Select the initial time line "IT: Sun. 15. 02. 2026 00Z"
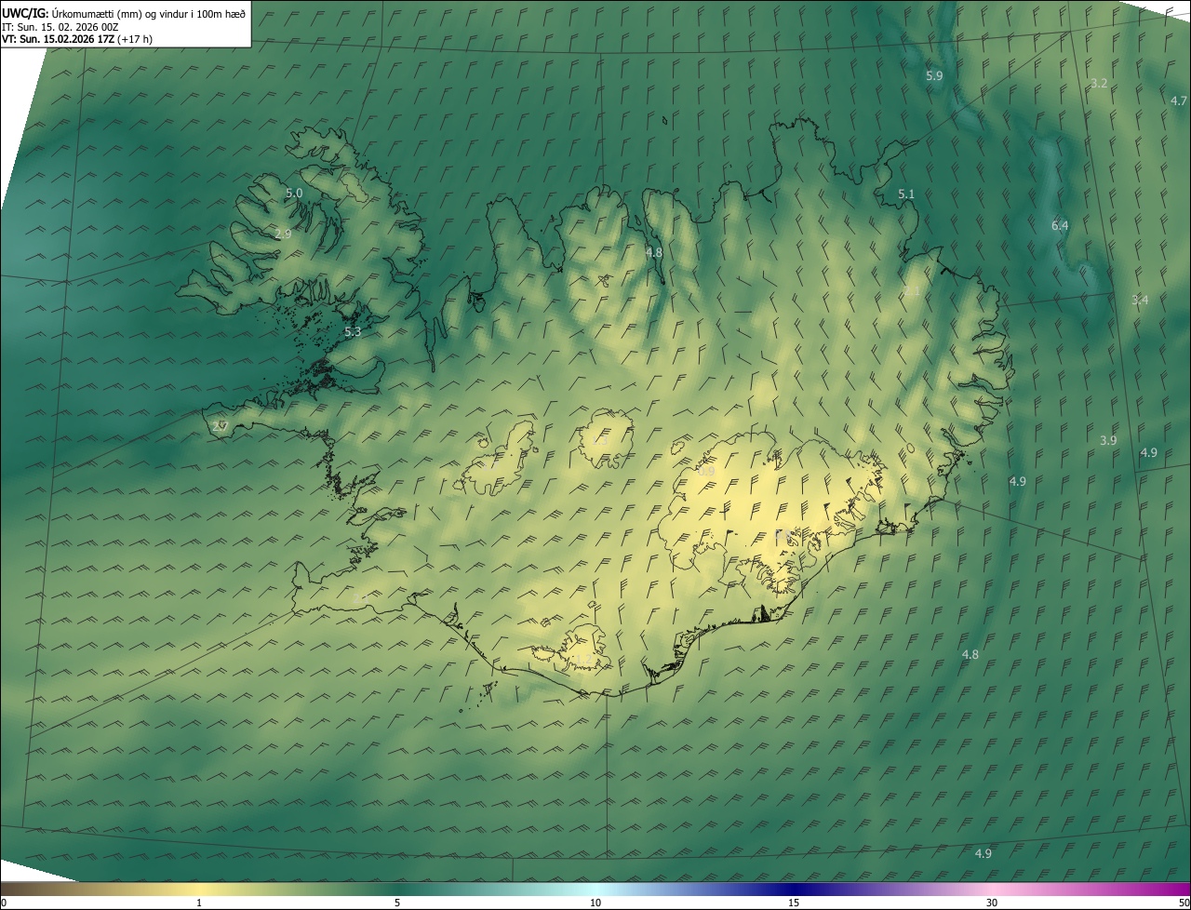1191x910 pixels. (x=61, y=27)
